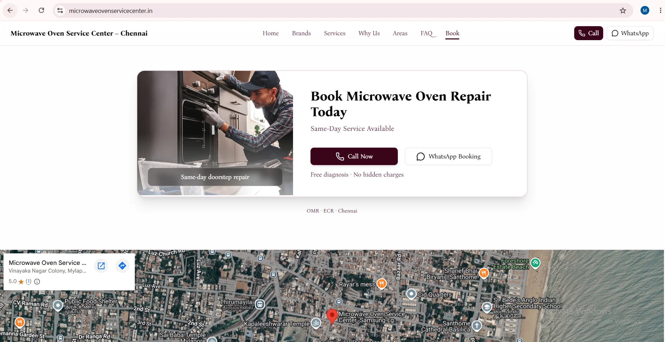Click the Cid Quarters map marker
Screen dimensions: 665x342
pos(411,294)
